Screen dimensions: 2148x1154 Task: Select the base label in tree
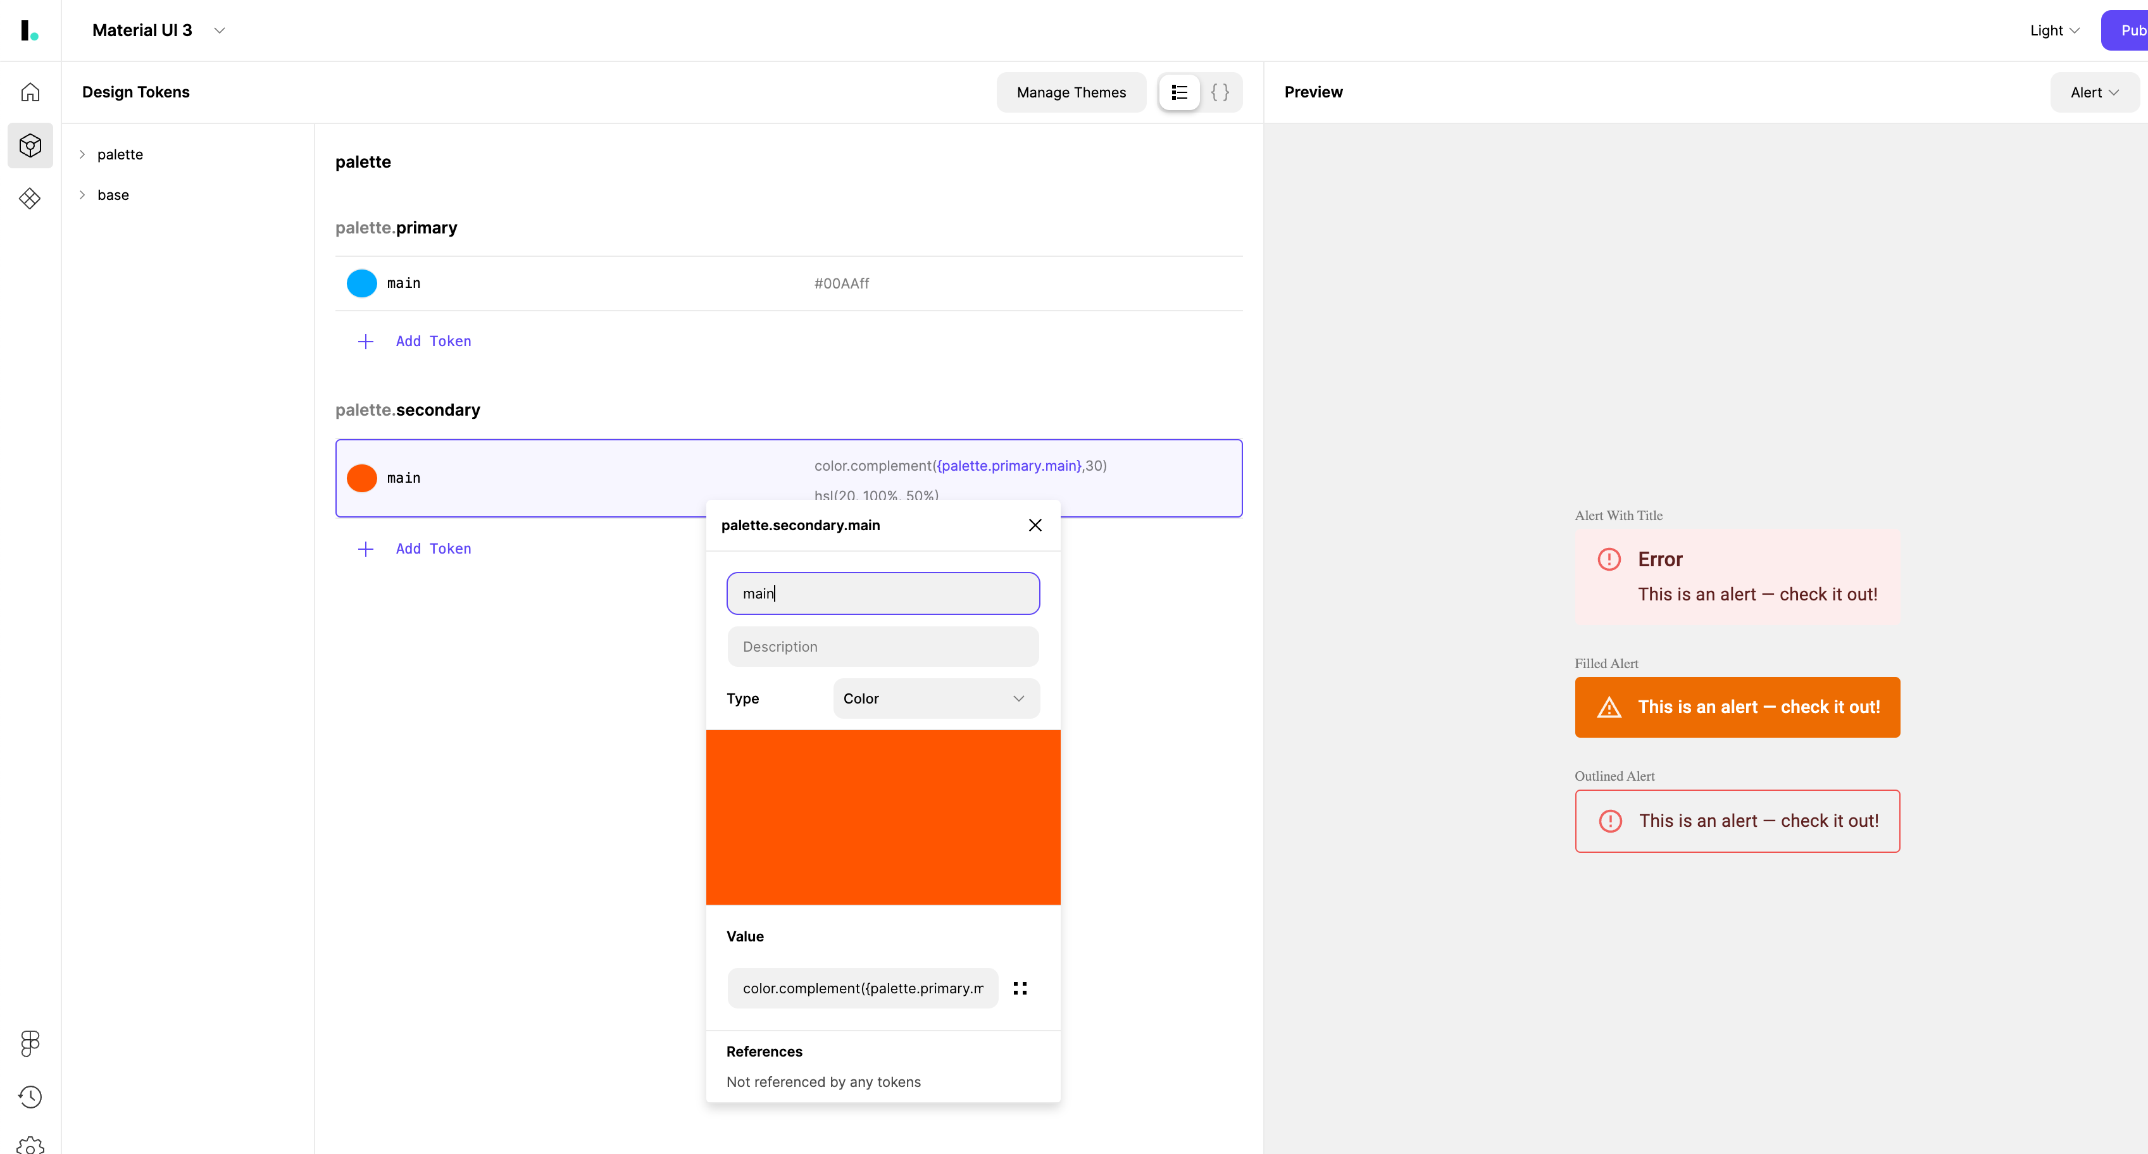[x=113, y=195]
